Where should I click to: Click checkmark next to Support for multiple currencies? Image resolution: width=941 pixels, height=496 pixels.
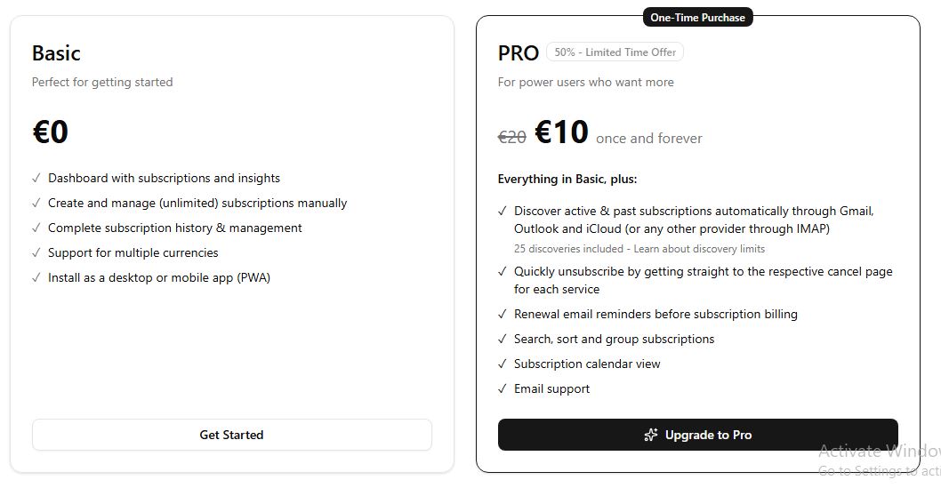click(36, 252)
